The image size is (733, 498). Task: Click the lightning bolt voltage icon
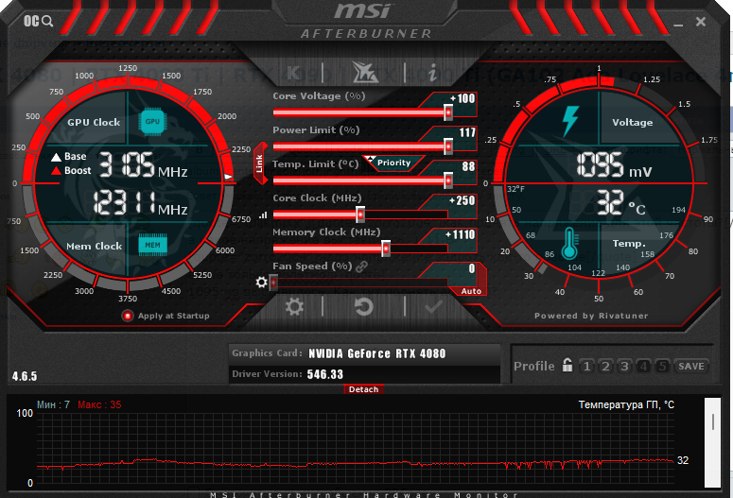570,121
